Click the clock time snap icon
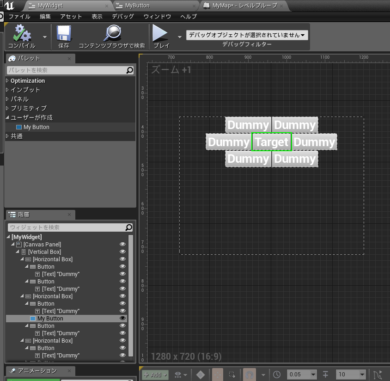The image size is (390, 381). click(277, 375)
